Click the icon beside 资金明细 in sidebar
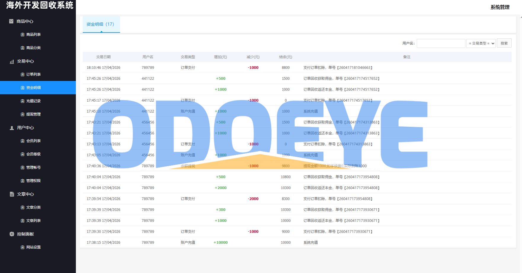Screen dimensions: 522x273 point(23,88)
